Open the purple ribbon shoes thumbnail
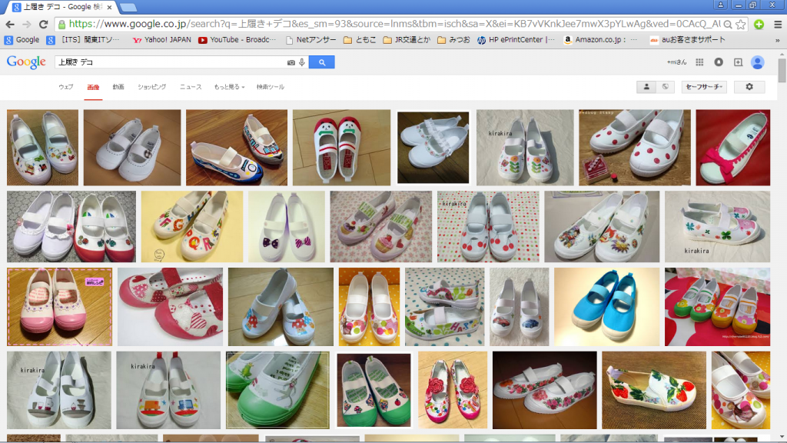This screenshot has width=787, height=443. point(287,227)
